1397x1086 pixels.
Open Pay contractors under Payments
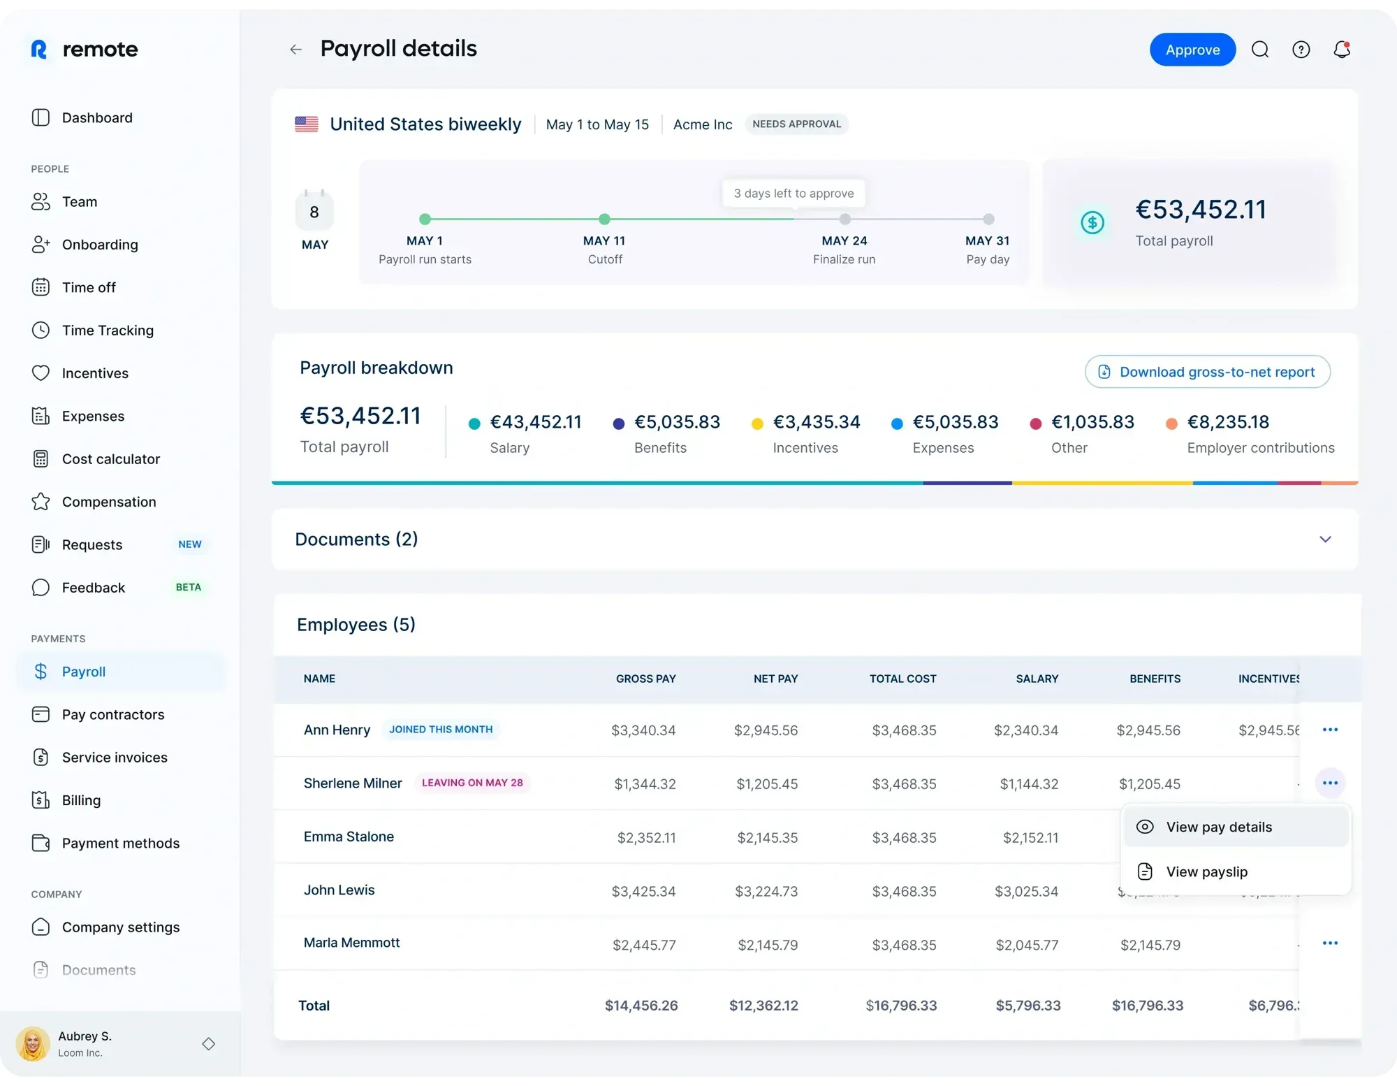pyautogui.click(x=112, y=714)
